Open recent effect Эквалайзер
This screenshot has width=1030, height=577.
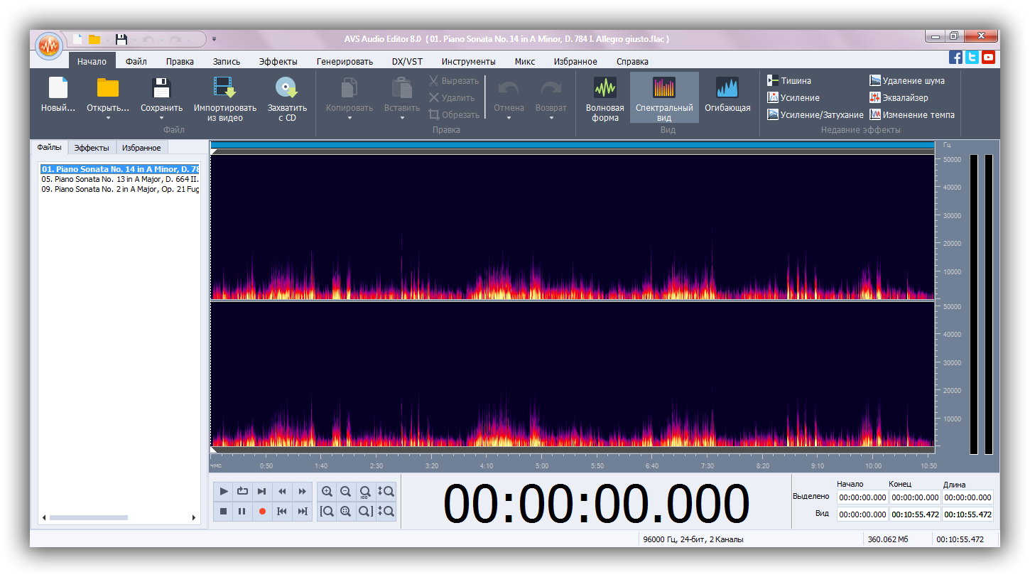point(899,98)
